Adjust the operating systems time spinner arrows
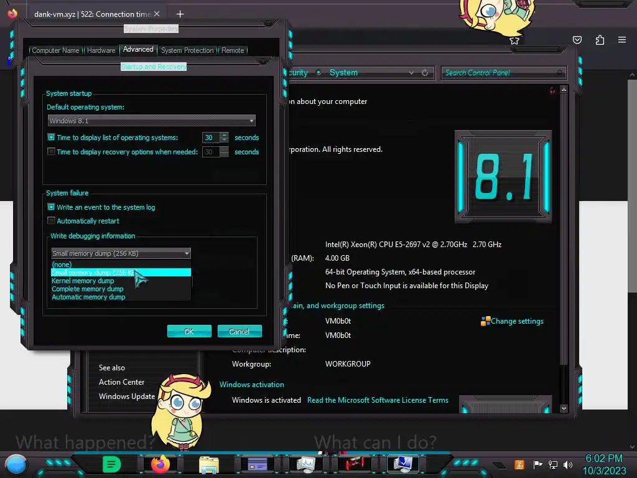This screenshot has height=478, width=637. click(224, 138)
